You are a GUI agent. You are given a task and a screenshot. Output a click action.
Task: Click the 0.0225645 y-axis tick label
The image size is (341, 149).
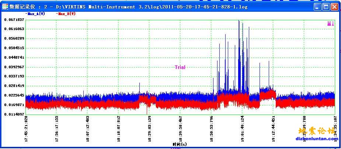(14, 95)
